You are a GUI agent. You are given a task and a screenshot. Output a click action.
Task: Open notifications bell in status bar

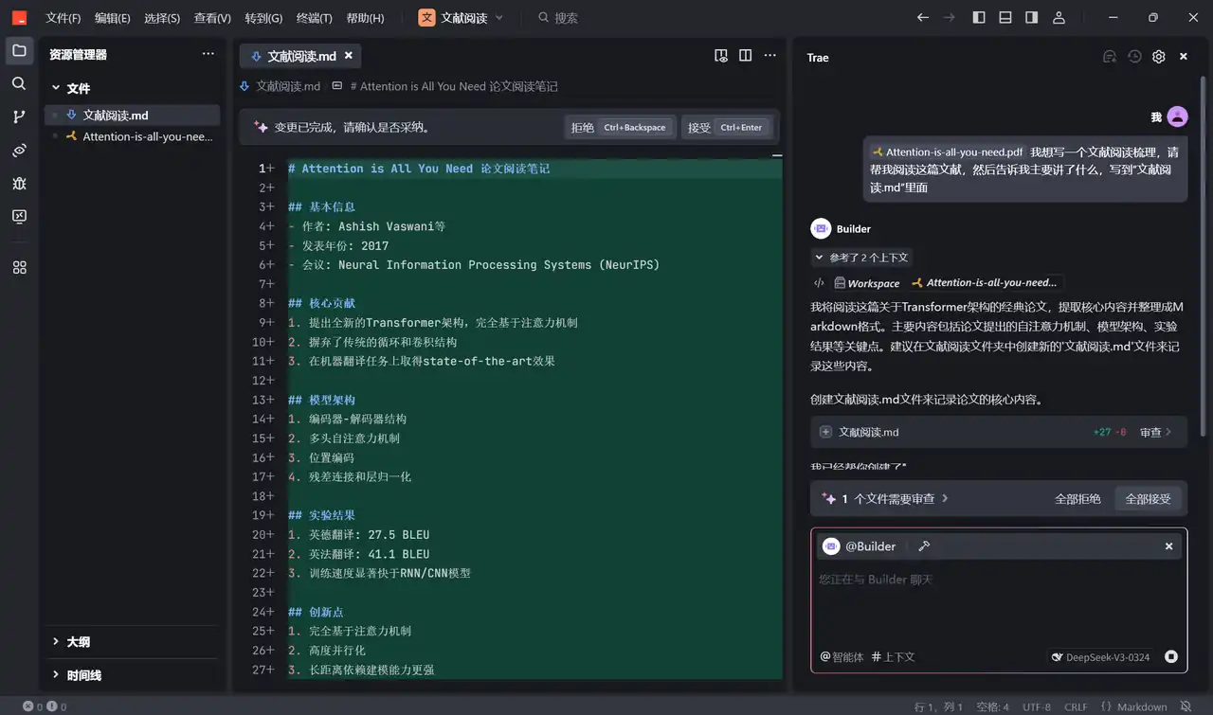point(1186,706)
